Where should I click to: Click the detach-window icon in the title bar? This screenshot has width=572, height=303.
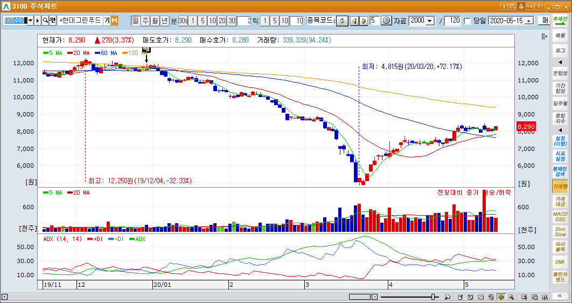(x=512, y=6)
